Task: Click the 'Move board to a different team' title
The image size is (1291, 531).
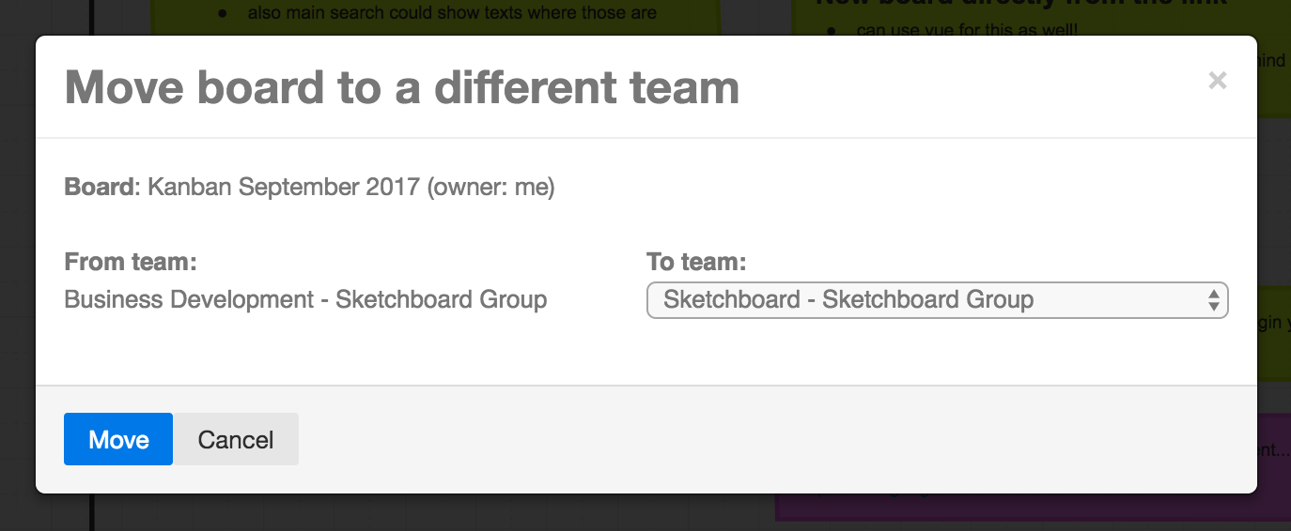Action: coord(402,87)
